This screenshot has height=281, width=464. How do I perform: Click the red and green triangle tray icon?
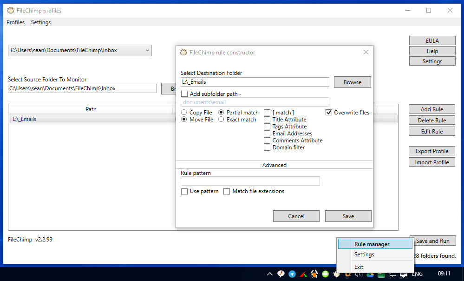303,274
